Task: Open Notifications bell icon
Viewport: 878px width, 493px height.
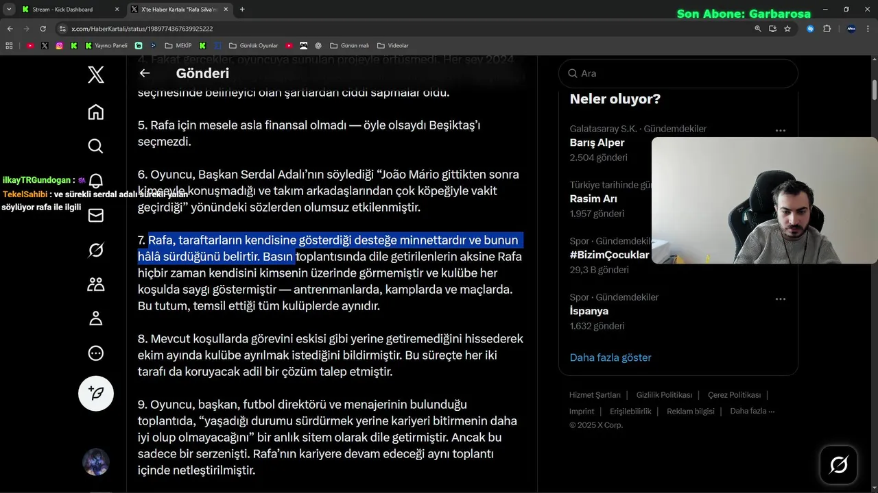Action: coord(96,181)
